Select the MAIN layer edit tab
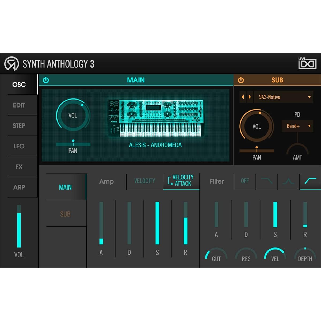 point(66,187)
